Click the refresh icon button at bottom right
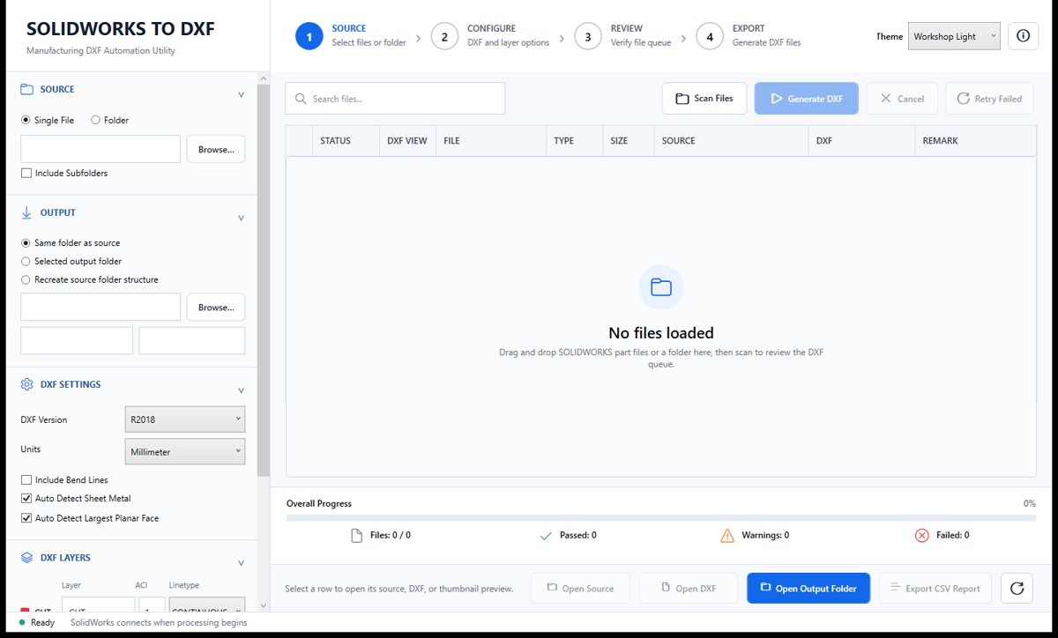 click(x=1017, y=589)
